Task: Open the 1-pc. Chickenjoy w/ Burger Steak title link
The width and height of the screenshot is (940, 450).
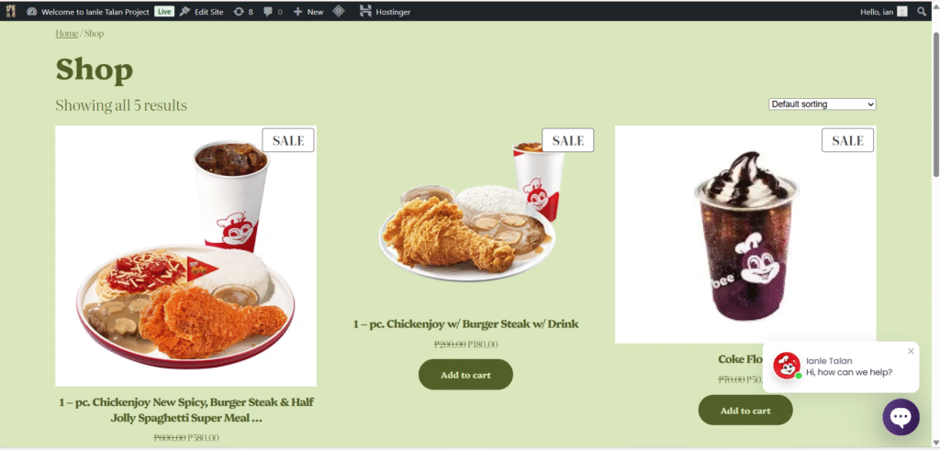Action: click(465, 324)
